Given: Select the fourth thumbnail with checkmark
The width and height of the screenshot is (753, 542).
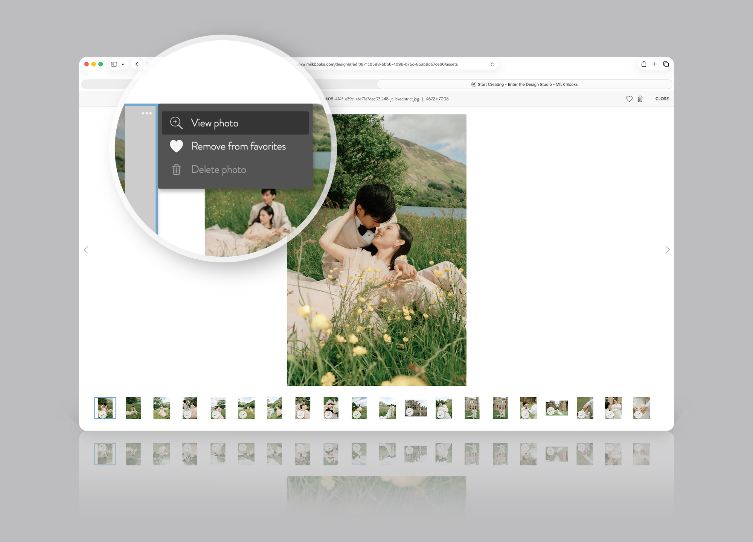Looking at the screenshot, I should point(190,408).
